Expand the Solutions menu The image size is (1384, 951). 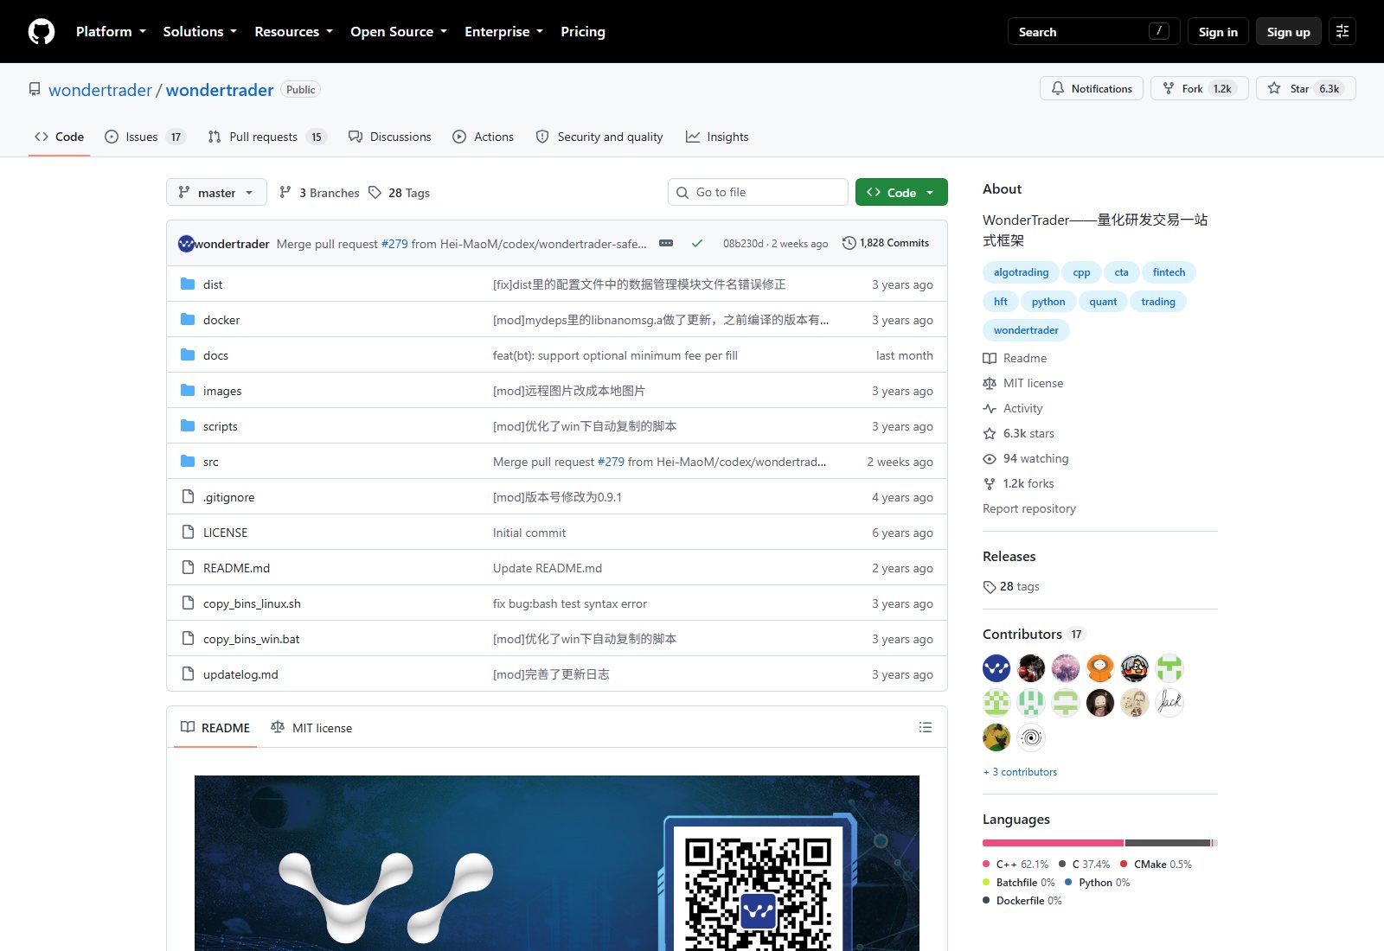[200, 31]
